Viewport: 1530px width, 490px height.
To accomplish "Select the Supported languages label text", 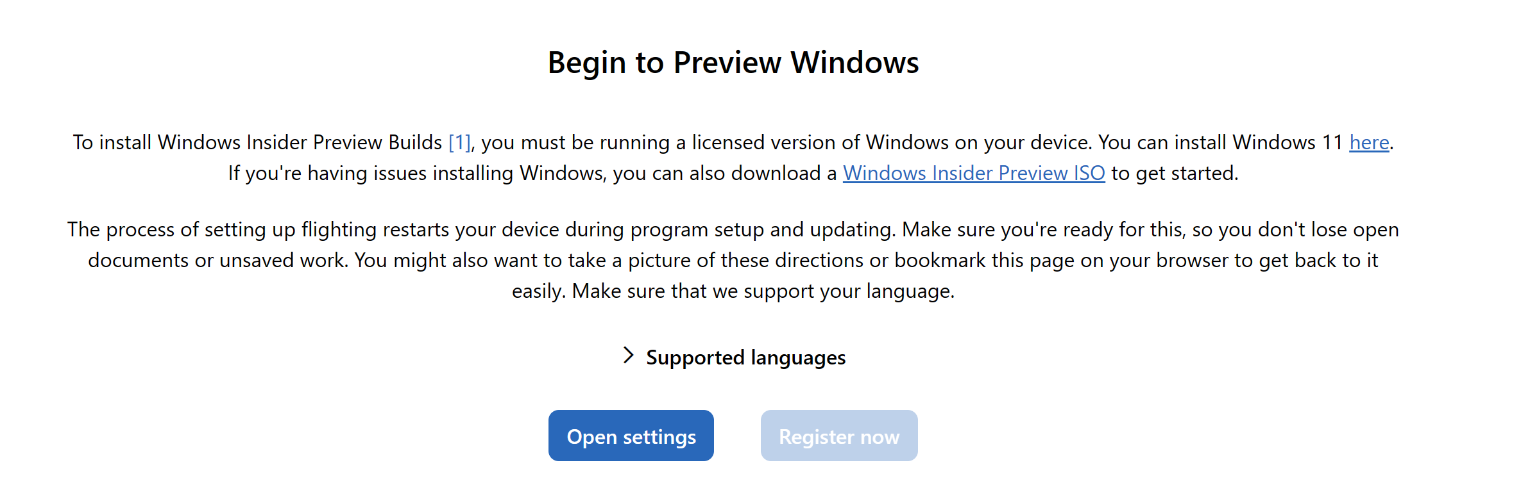I will point(745,357).
